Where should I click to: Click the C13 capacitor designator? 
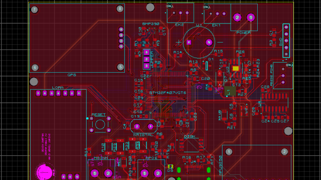(x=236, y=85)
